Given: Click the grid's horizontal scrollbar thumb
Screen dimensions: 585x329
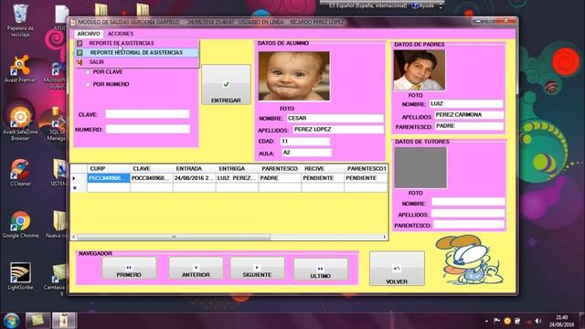Looking at the screenshot, I should (174, 237).
